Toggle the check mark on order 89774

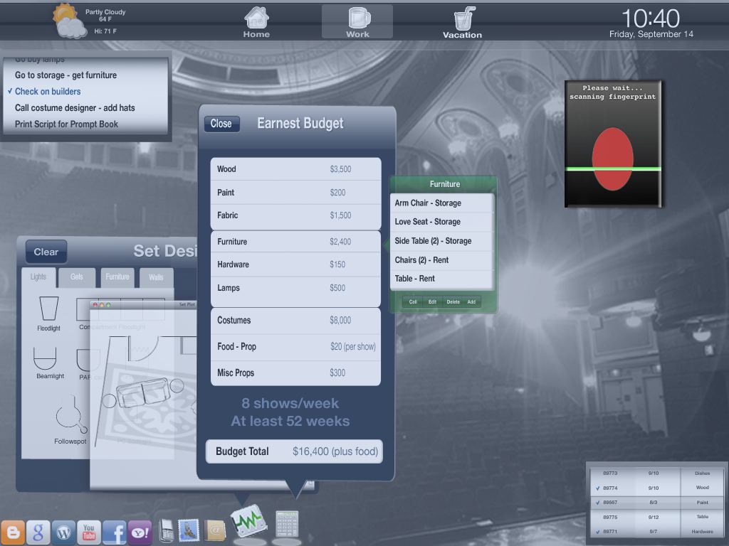(x=597, y=488)
